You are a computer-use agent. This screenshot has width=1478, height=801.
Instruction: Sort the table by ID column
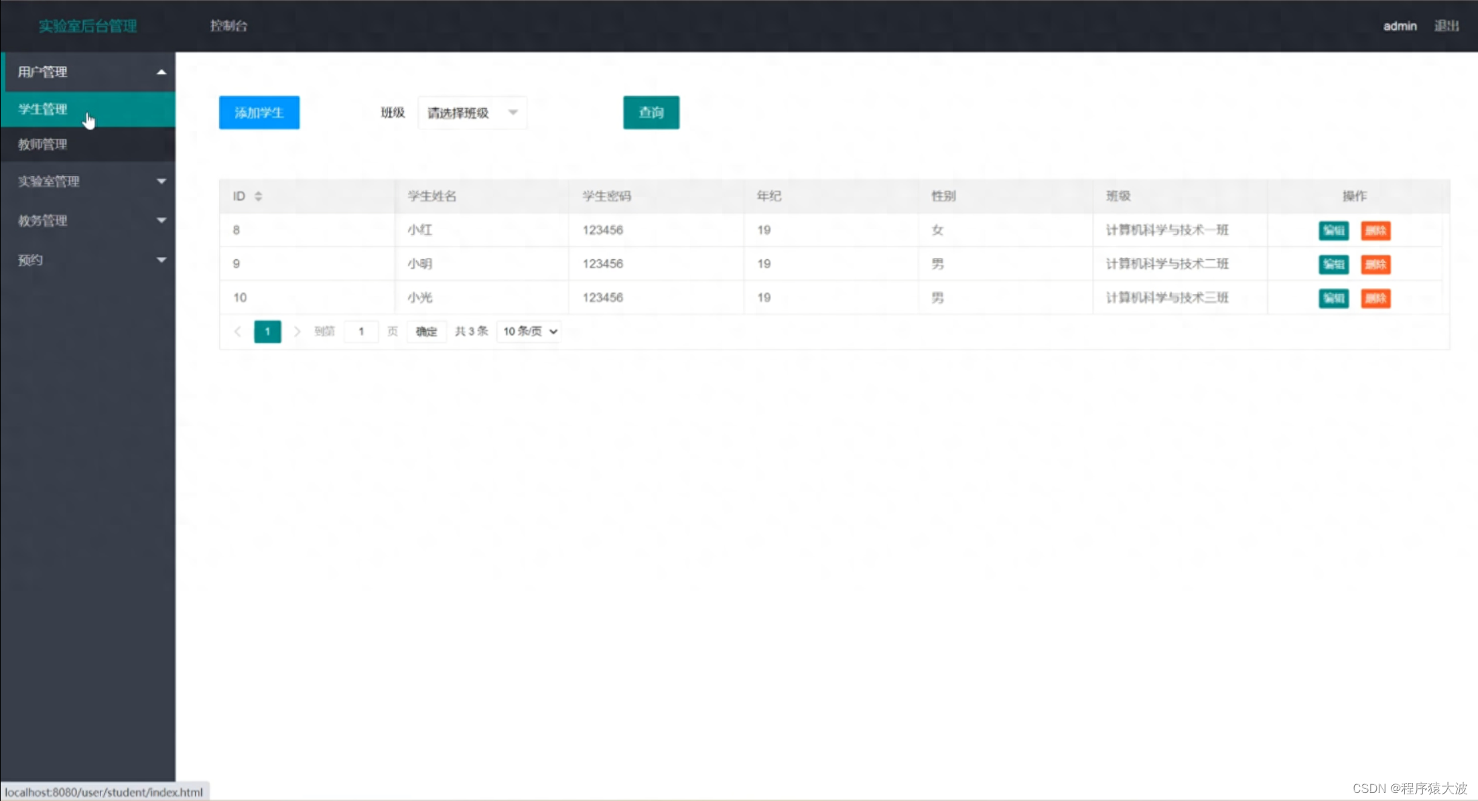tap(258, 196)
